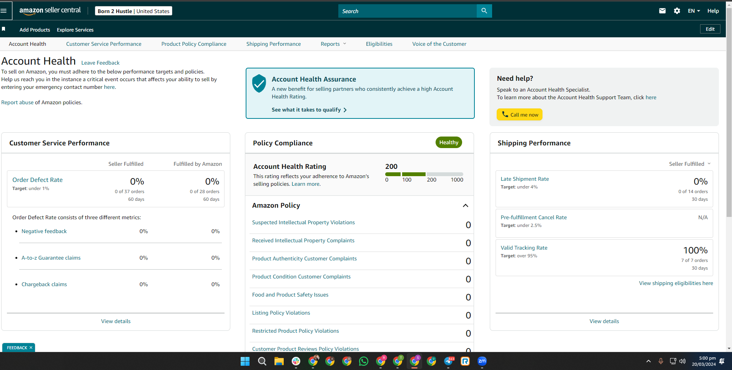This screenshot has width=732, height=370.
Task: Open Food and Product Safety Issues
Action: [x=290, y=295]
